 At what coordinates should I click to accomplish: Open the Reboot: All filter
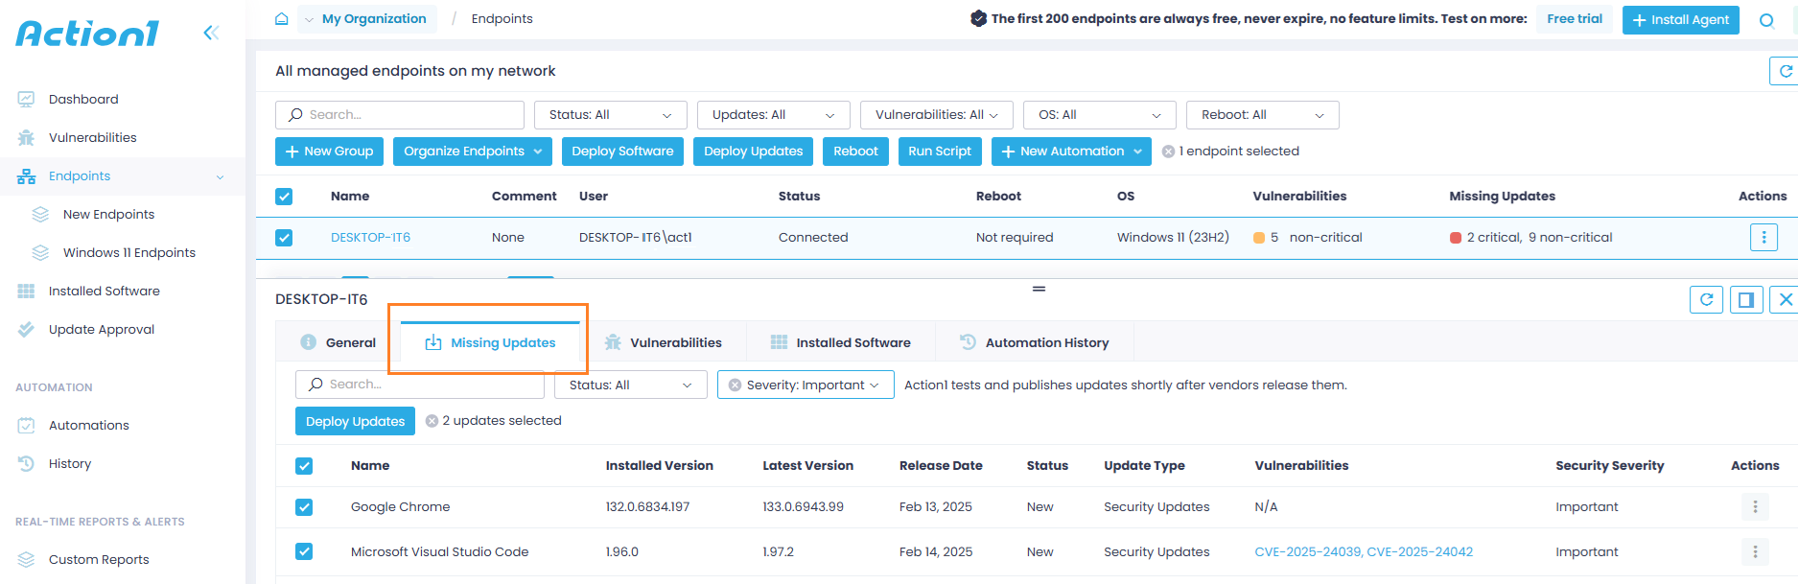tap(1263, 115)
